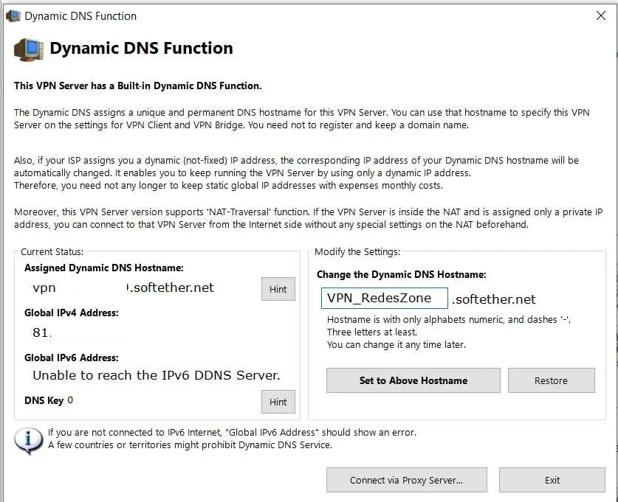Click the Global IPv4 Address value
The width and height of the screenshot is (618, 502).
(41, 332)
